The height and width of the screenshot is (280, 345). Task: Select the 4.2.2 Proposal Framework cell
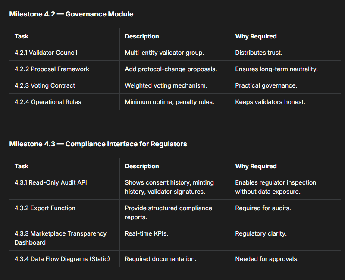(52, 69)
